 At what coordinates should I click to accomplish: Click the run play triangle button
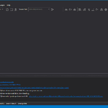pos(52,10)
